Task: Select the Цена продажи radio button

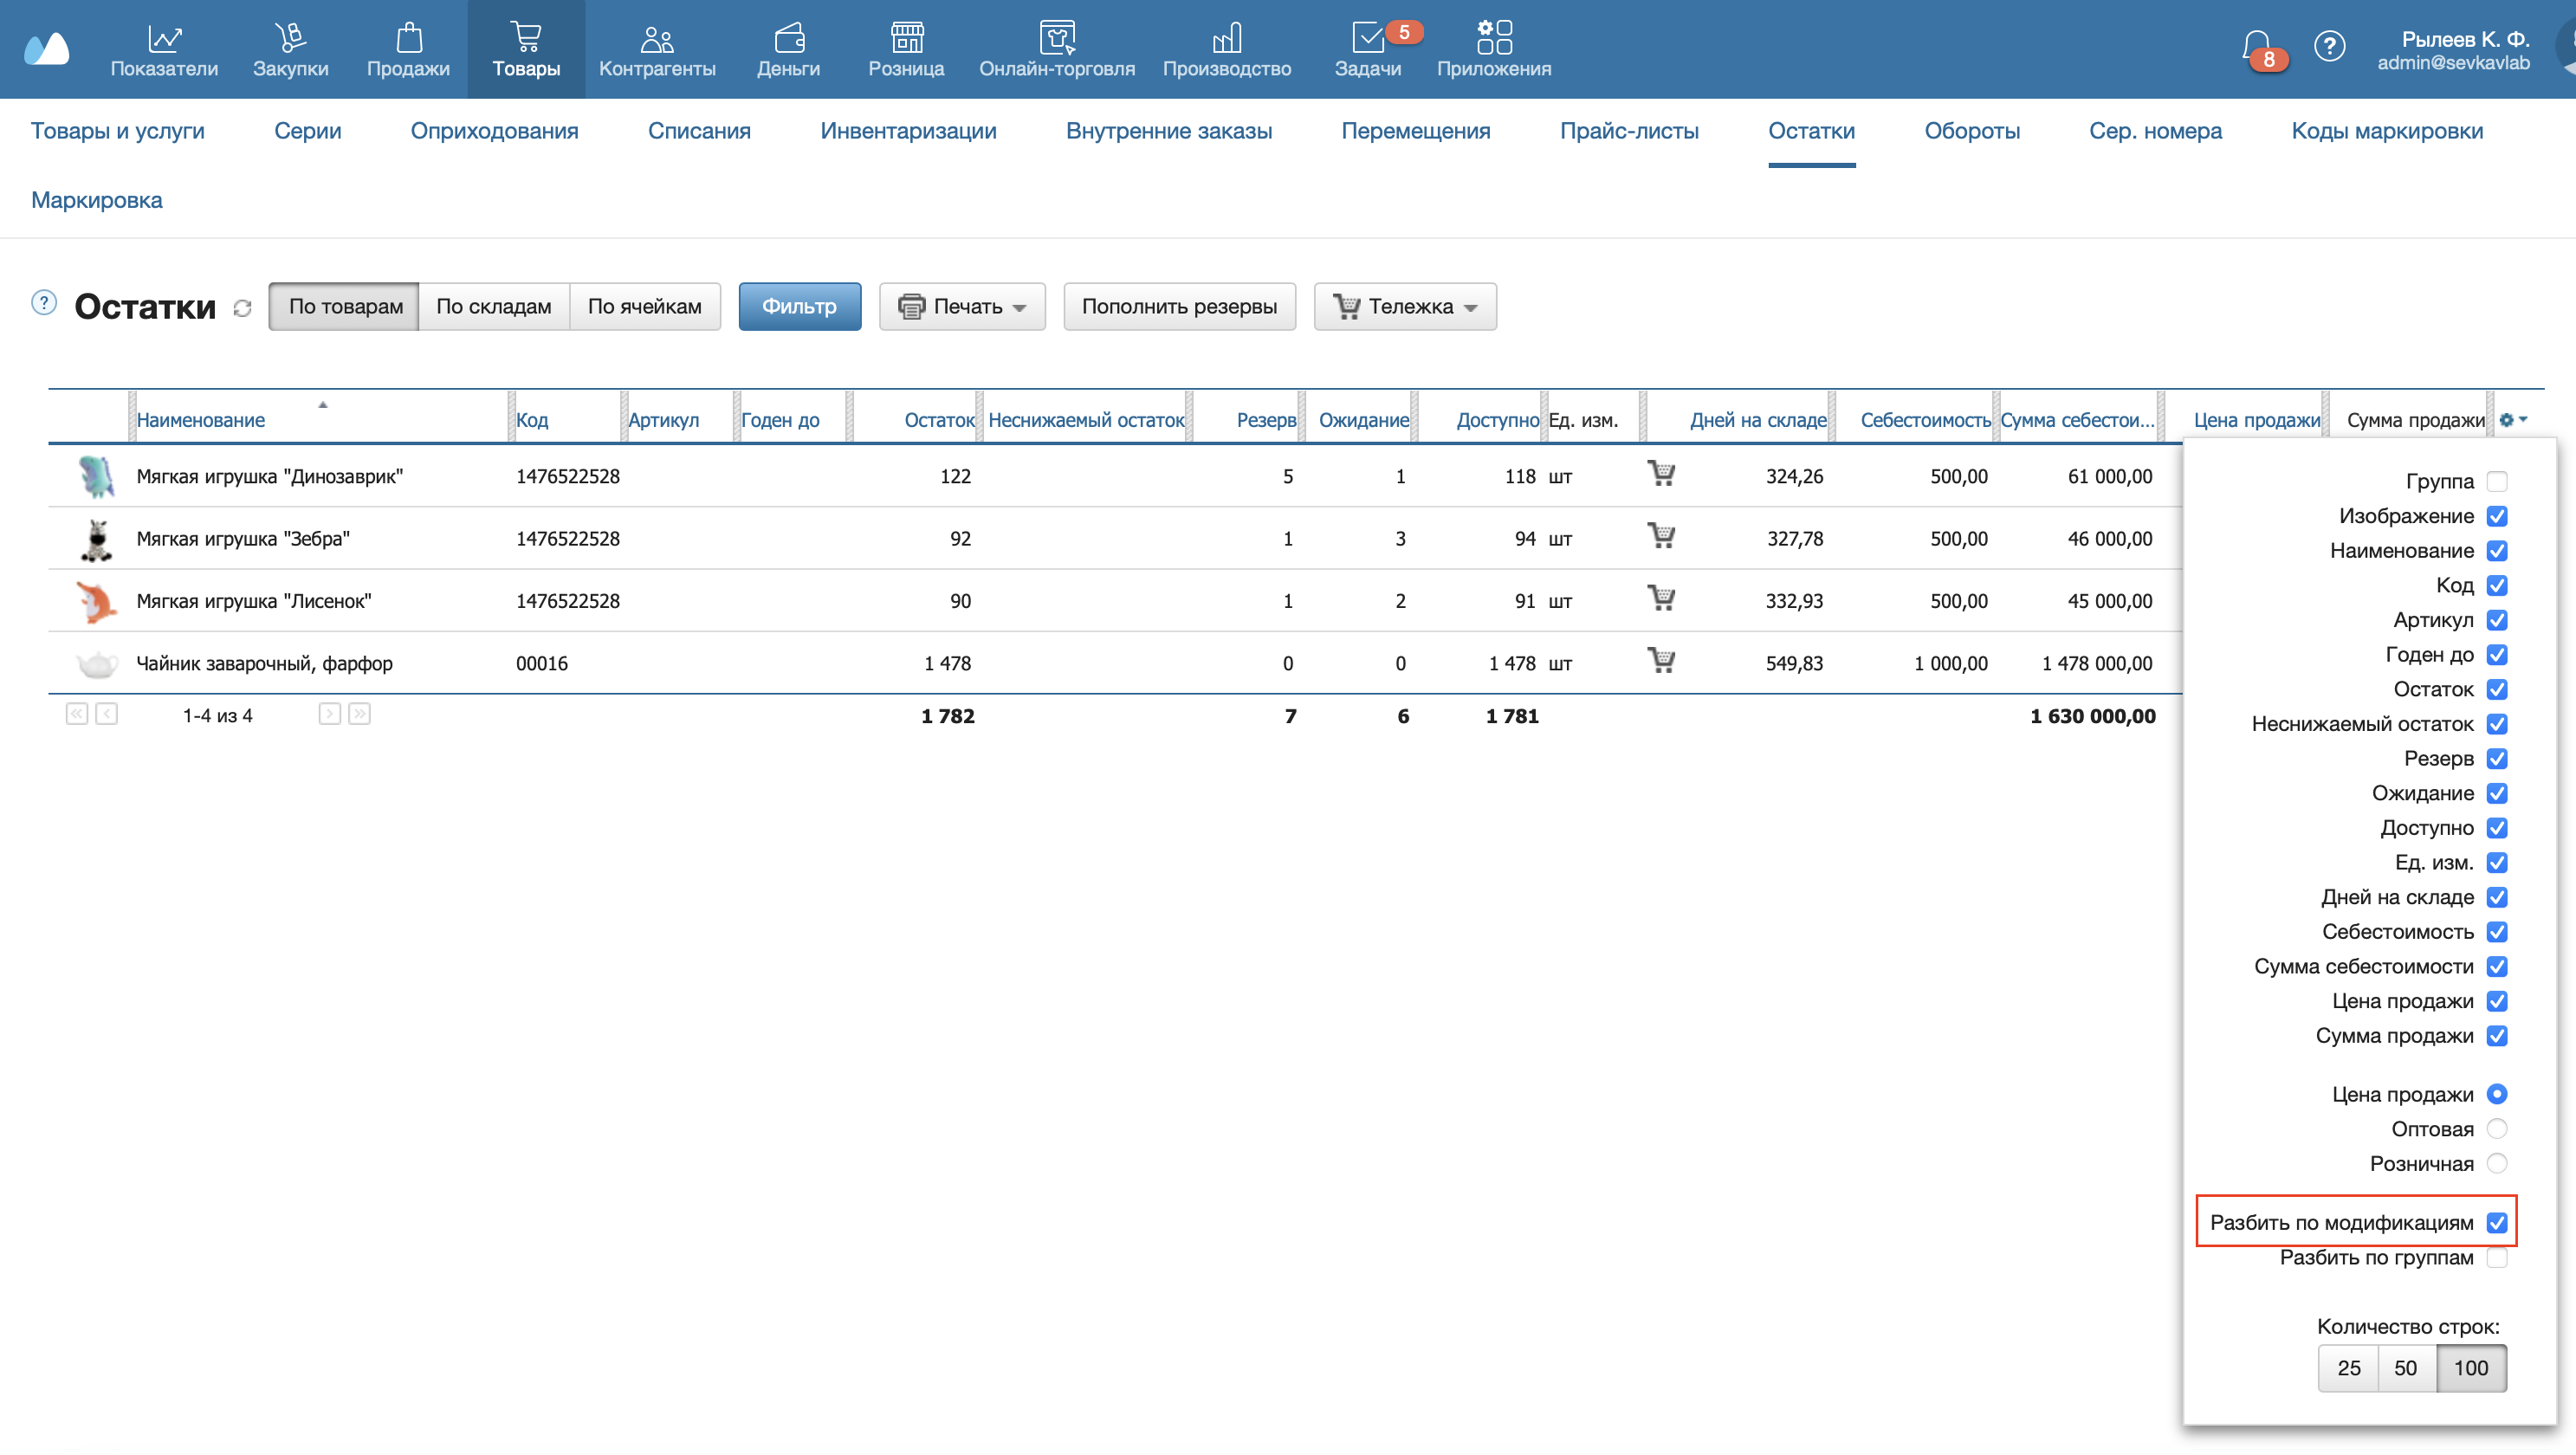Action: click(2497, 1095)
